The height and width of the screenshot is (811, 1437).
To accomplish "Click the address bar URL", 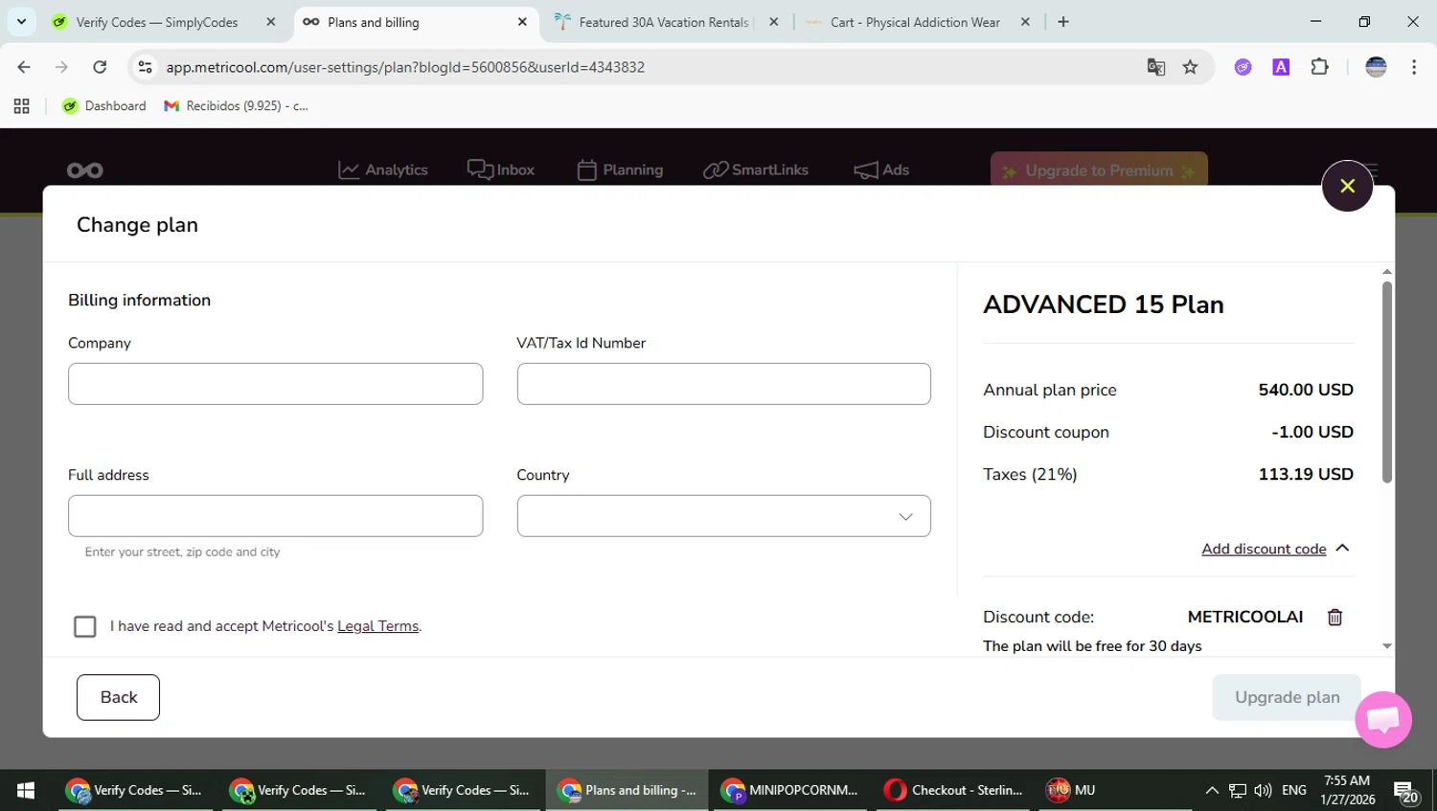I will point(405,67).
